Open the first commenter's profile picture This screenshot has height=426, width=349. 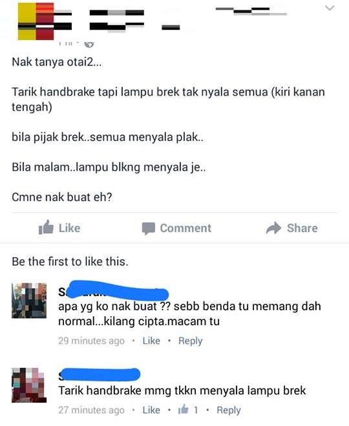coord(29,301)
